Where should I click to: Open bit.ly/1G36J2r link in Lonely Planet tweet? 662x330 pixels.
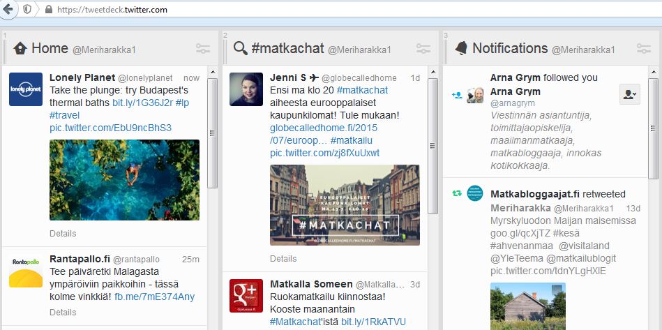click(x=143, y=103)
